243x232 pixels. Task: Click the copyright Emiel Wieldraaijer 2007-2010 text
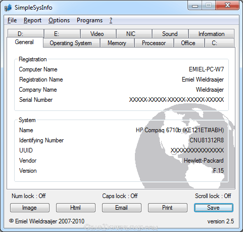click(46, 221)
